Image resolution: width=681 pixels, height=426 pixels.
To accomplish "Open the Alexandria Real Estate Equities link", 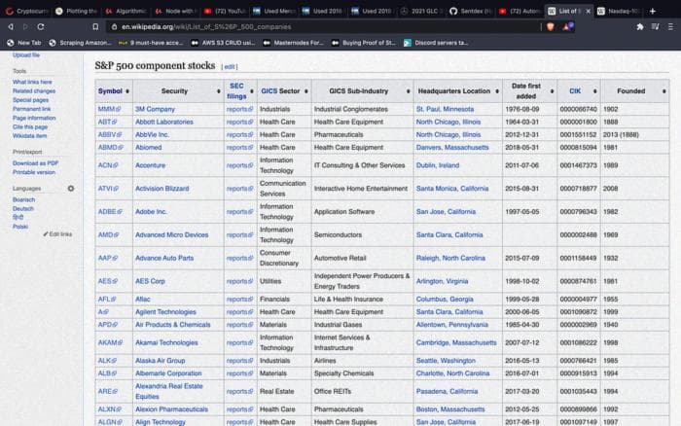I will tap(169, 391).
